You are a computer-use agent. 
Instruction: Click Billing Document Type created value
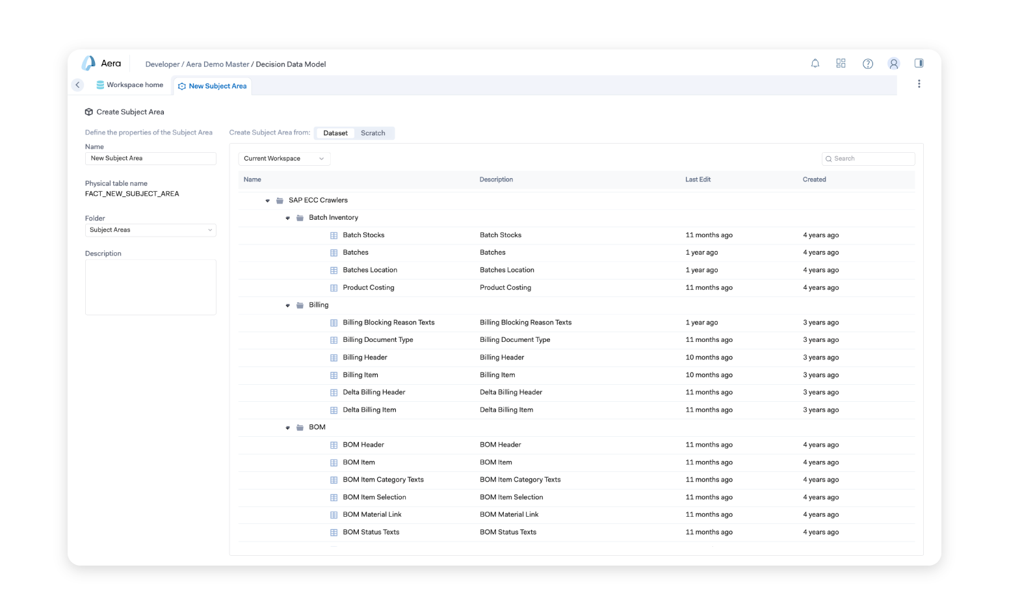820,340
